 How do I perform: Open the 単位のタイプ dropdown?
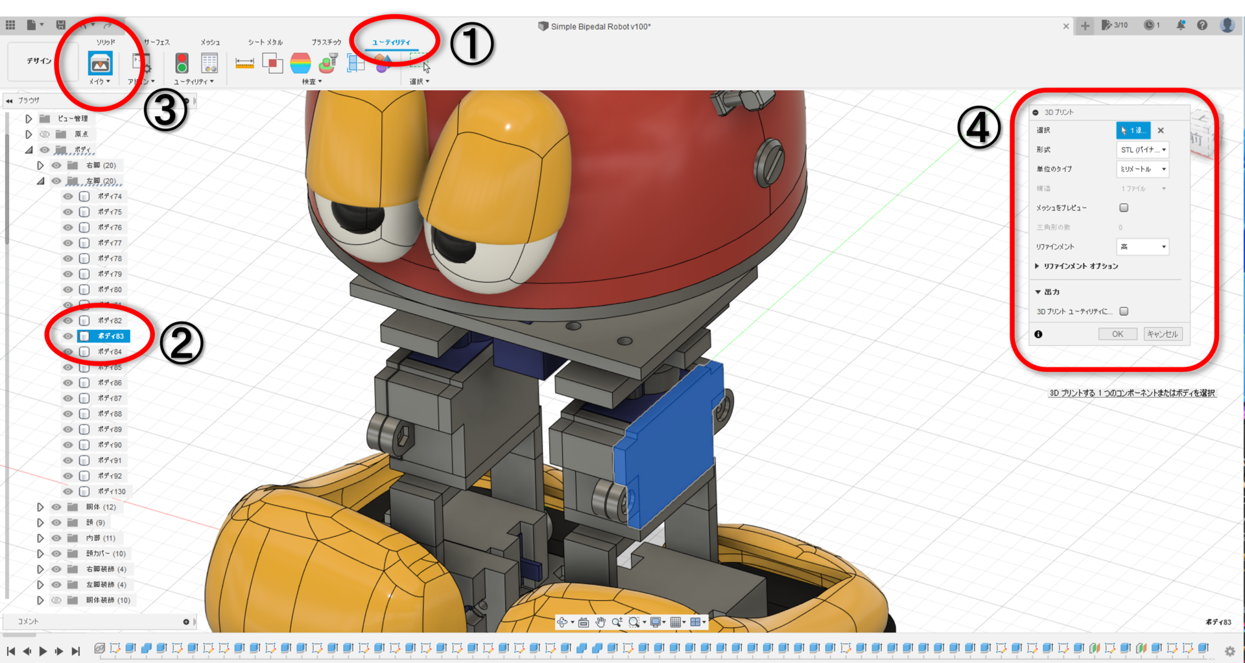click(x=1143, y=169)
